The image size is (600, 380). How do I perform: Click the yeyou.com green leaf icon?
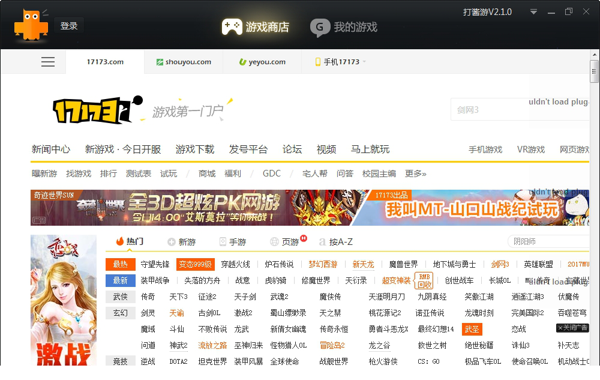(x=242, y=62)
